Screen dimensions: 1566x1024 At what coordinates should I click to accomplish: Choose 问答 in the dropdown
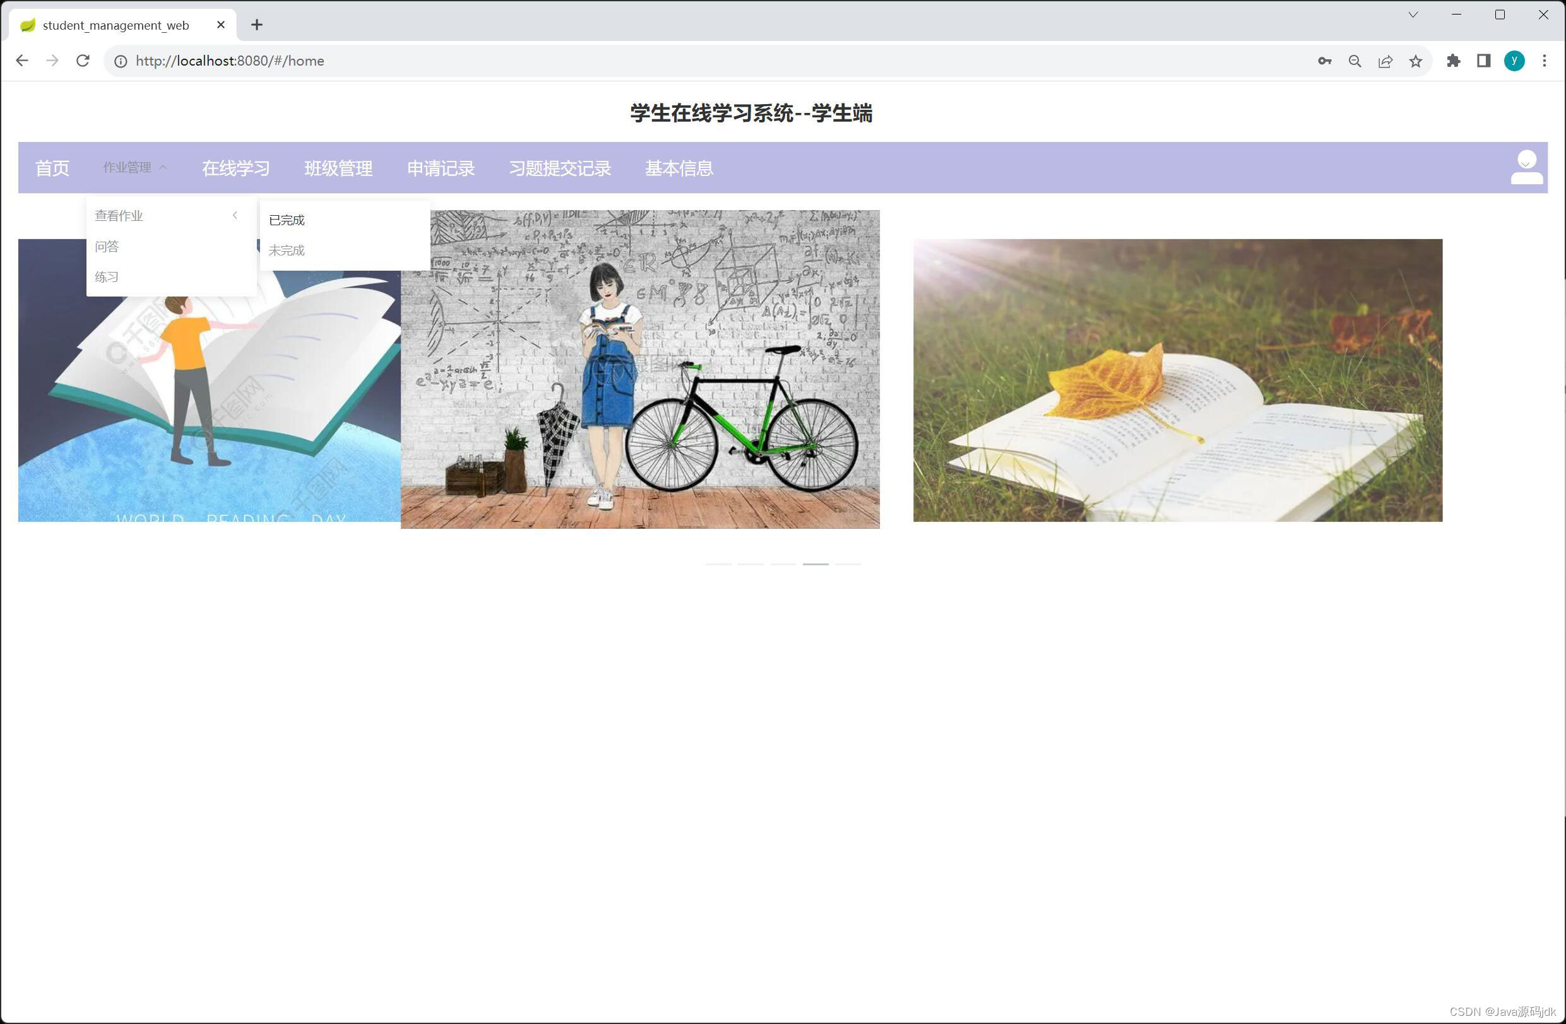pos(107,247)
